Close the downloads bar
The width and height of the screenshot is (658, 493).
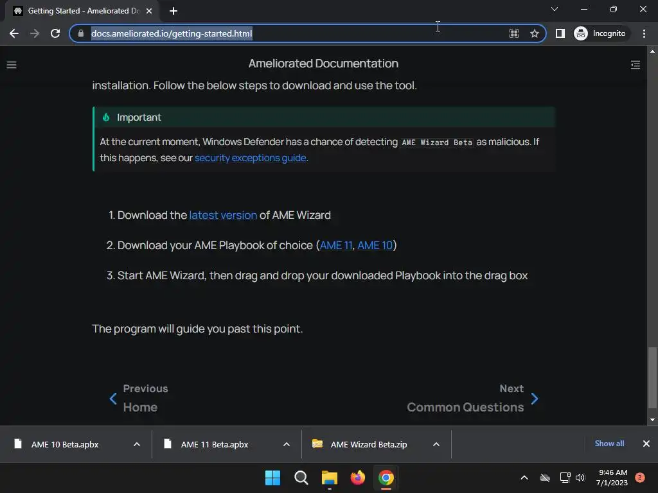coord(646,444)
